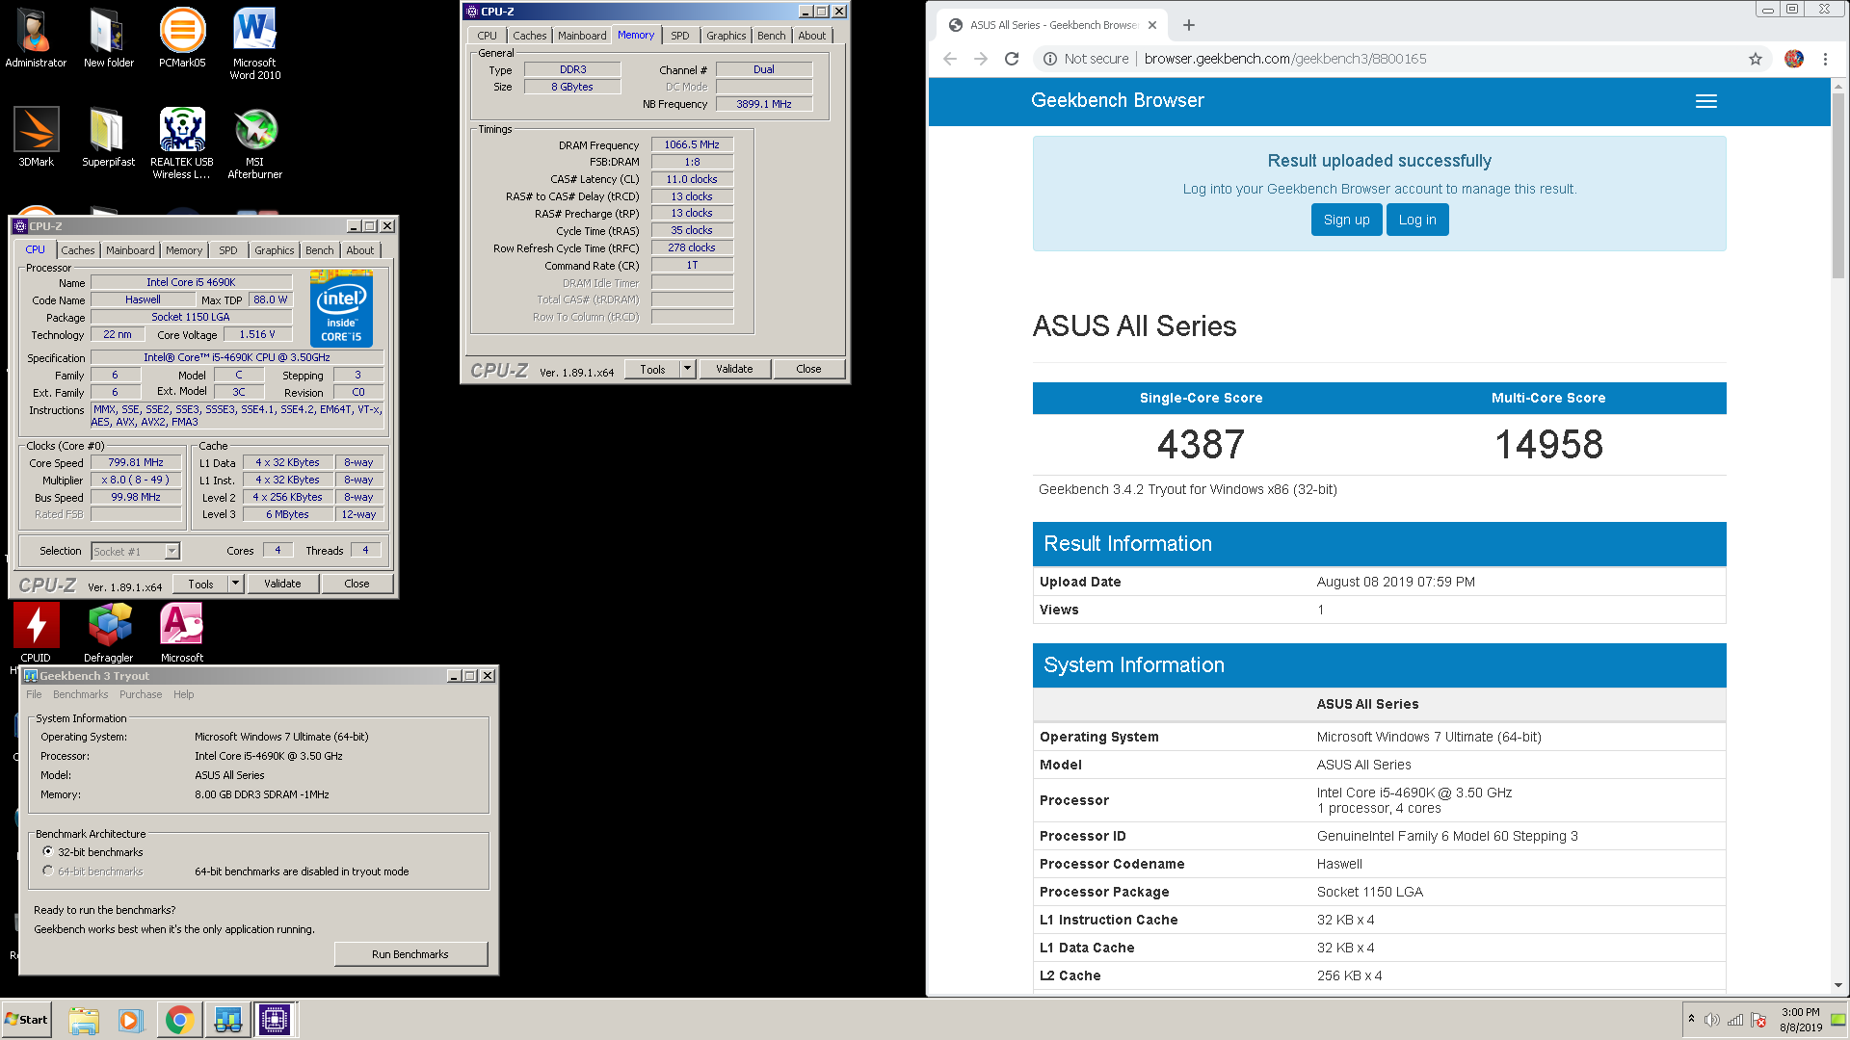Screen dimensions: 1850x1040
Task: Click the Geekbench Browser header link
Action: (1117, 100)
